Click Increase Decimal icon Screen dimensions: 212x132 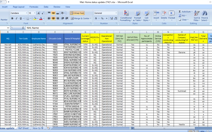111,18
